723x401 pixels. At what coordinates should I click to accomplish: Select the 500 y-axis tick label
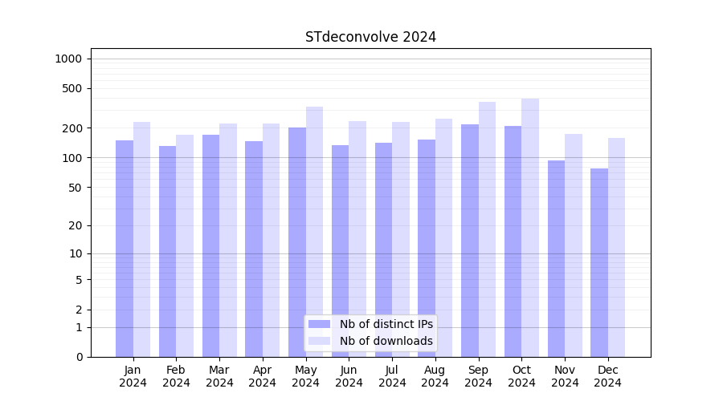(72, 88)
